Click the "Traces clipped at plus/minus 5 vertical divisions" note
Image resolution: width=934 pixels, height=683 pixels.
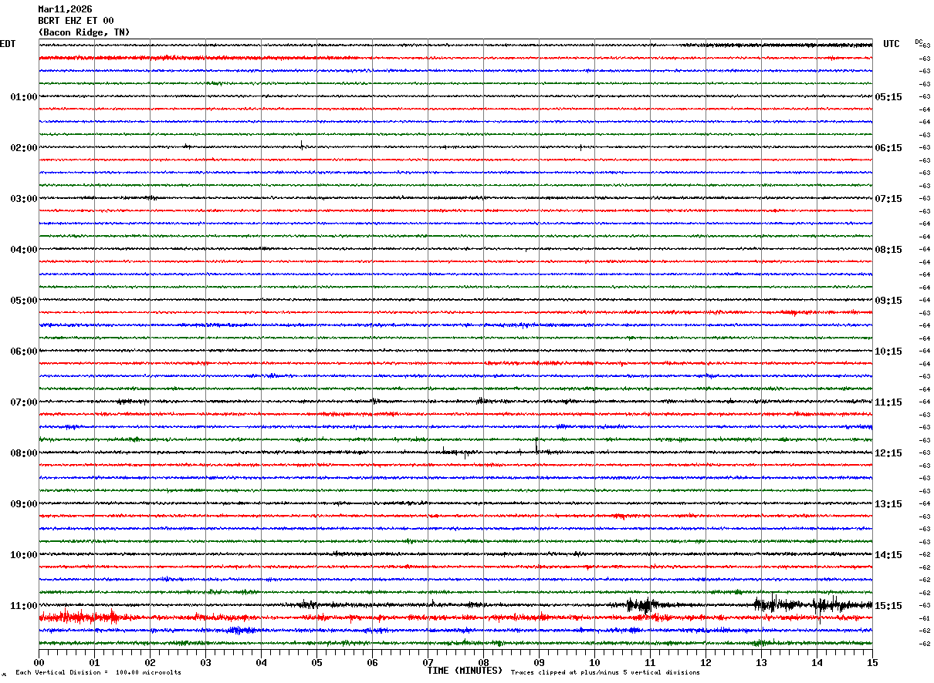click(605, 673)
